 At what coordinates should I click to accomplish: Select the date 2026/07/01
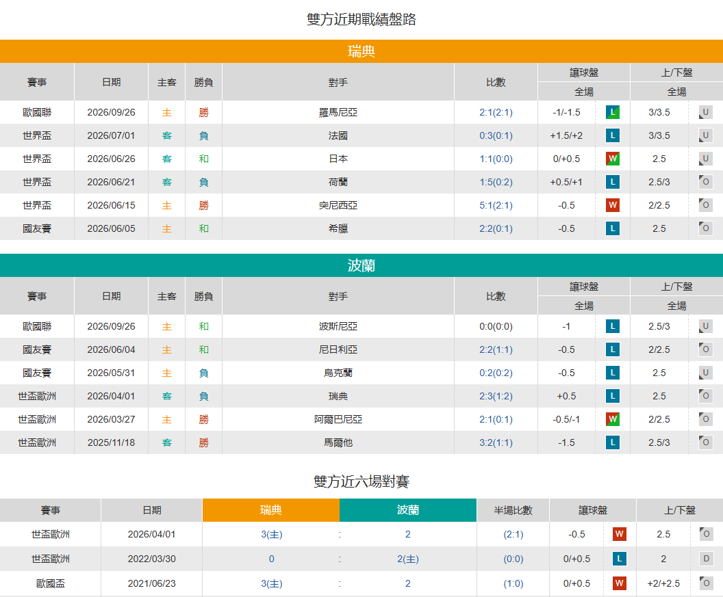(x=111, y=135)
